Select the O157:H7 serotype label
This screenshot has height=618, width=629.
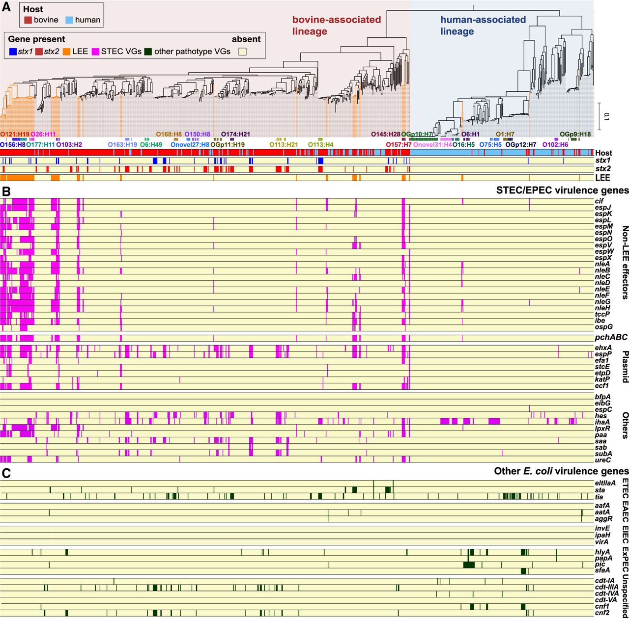click(399, 145)
